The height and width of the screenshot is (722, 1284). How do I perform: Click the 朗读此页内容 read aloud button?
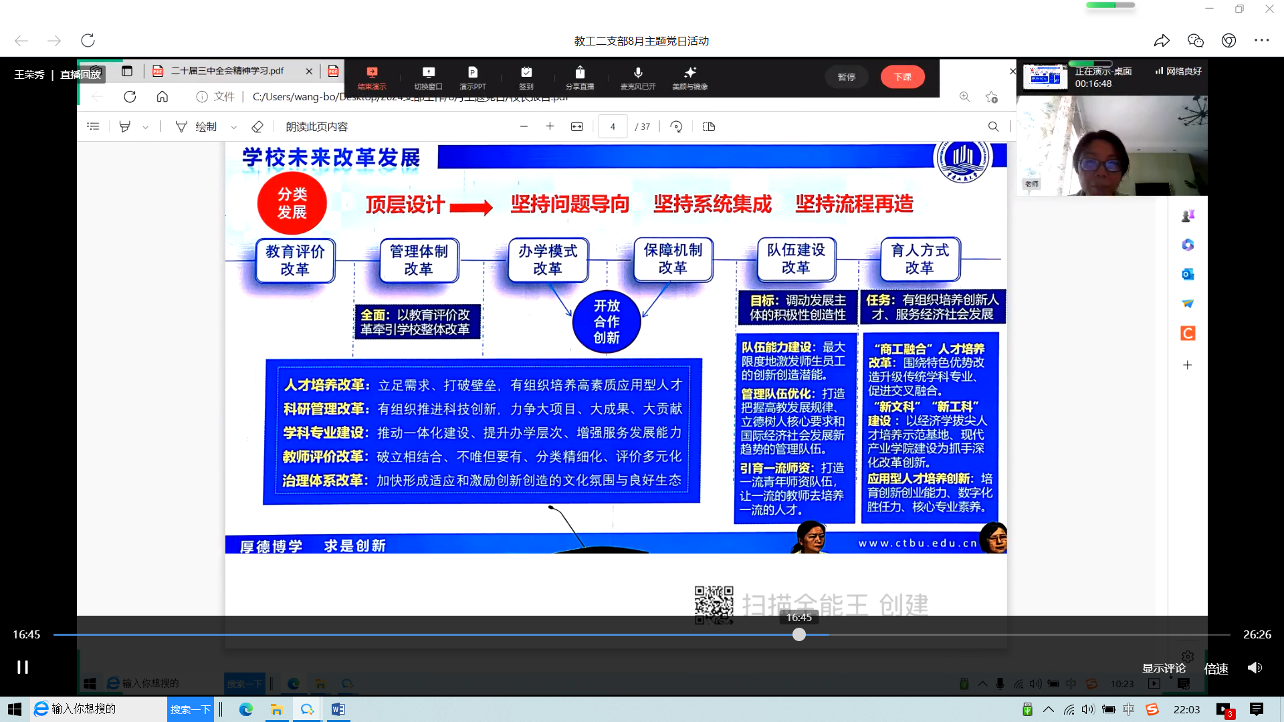[316, 126]
